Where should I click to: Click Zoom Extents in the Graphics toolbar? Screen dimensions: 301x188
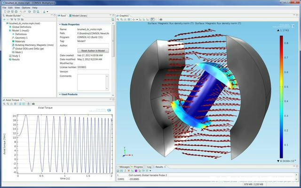129,19
